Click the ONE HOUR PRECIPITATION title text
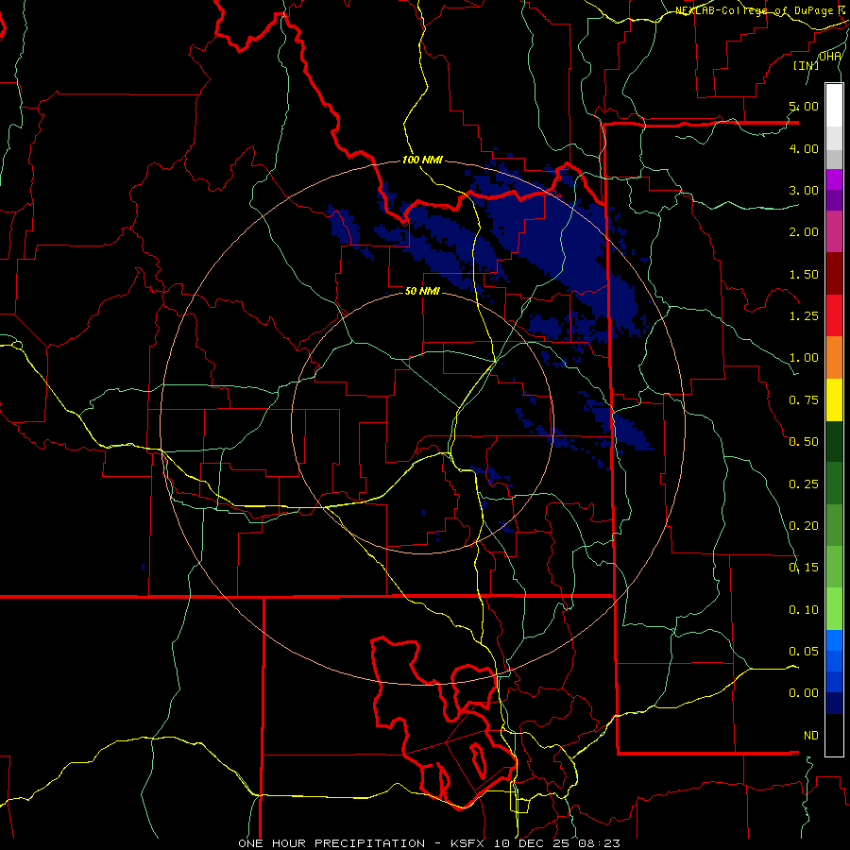 (x=331, y=843)
